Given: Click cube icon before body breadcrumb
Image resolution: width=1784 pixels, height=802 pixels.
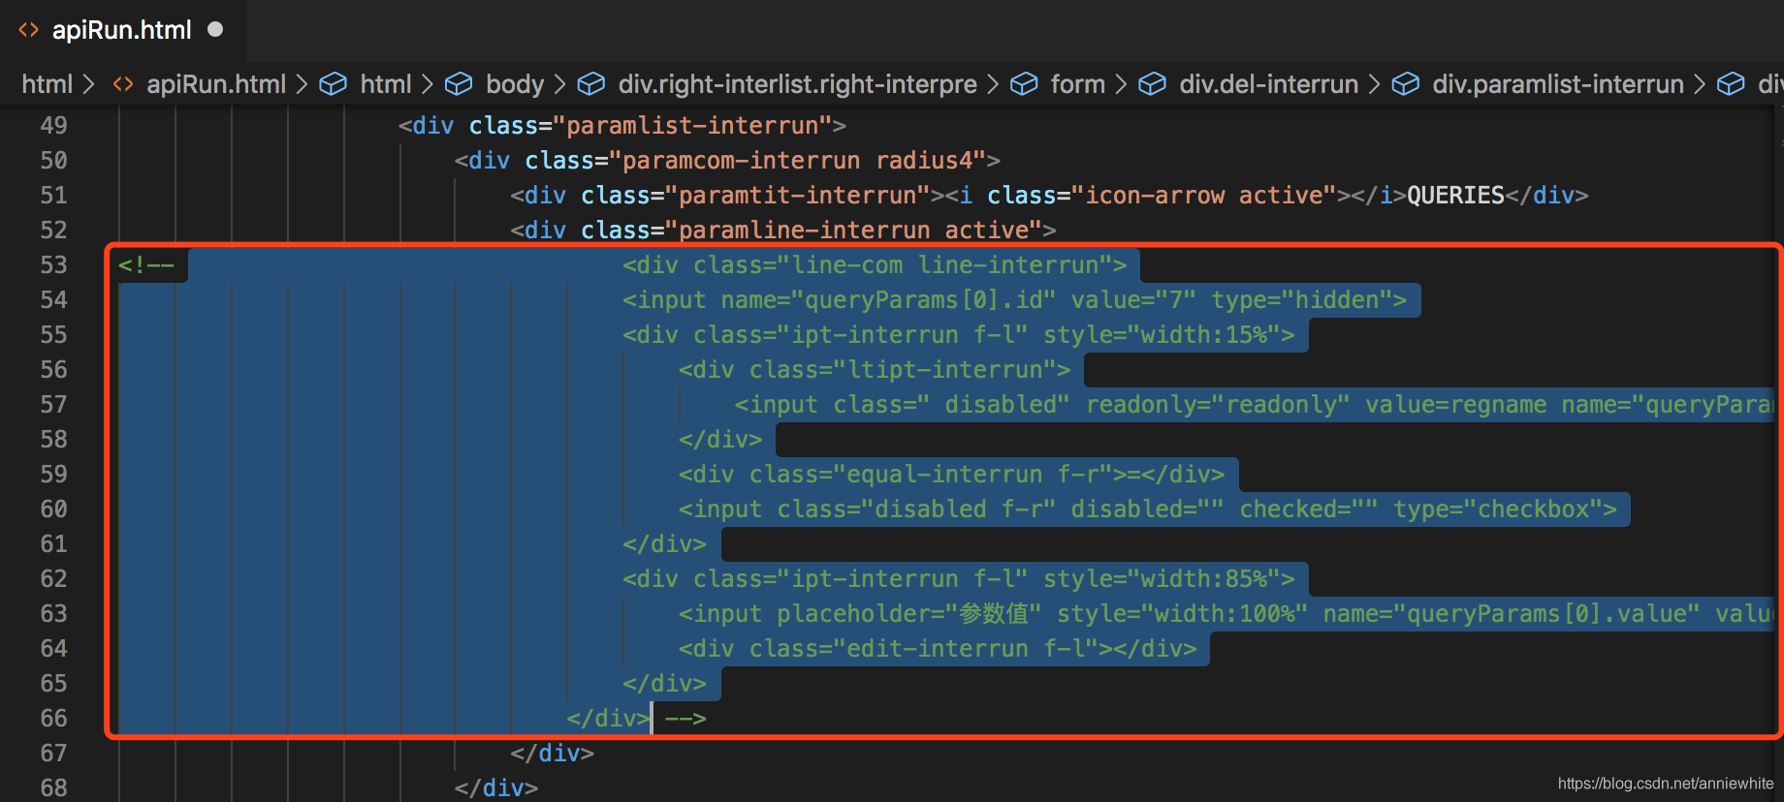Looking at the screenshot, I should pyautogui.click(x=459, y=84).
